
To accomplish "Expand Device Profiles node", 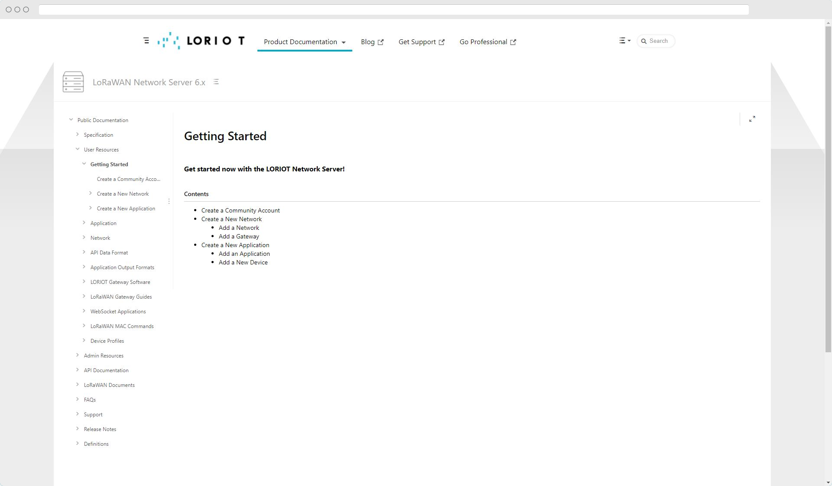I will coord(84,341).
